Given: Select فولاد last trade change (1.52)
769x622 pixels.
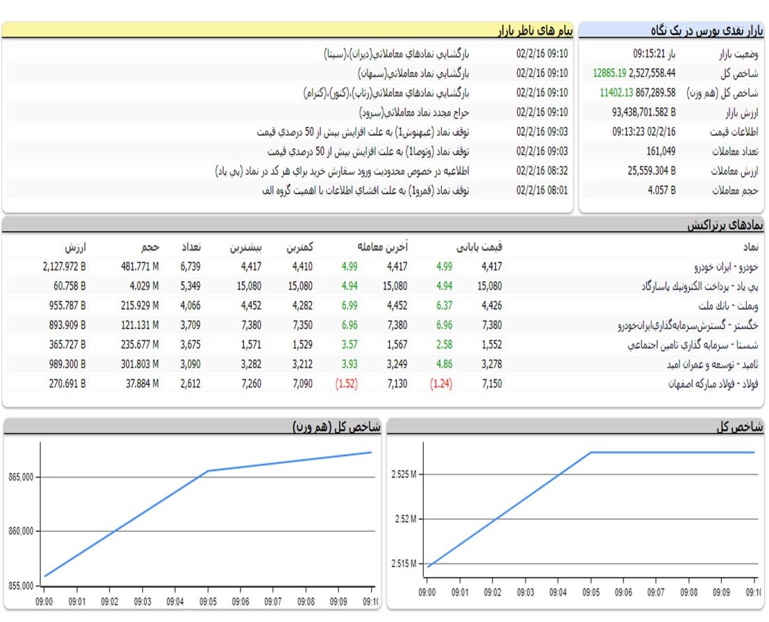Looking at the screenshot, I should (346, 384).
